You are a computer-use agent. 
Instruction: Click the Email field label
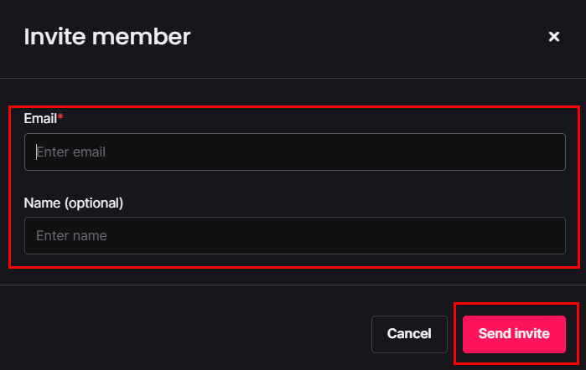point(40,119)
